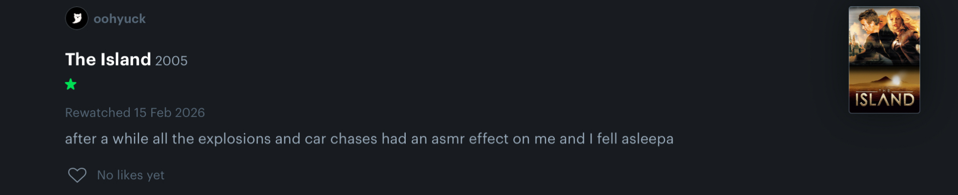Viewport: 958px width, 195px height.
Task: Click the faces at the poster's top
Action: click(884, 29)
